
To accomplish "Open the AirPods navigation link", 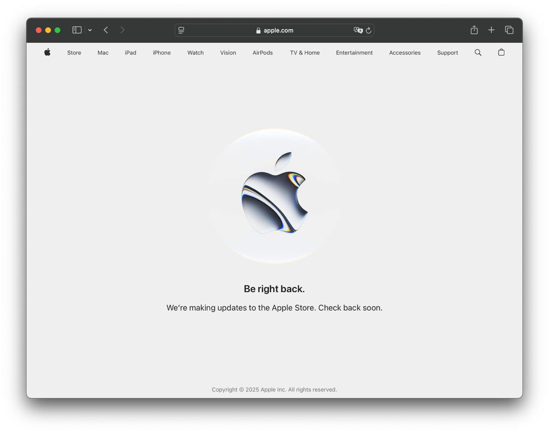I will click(263, 53).
